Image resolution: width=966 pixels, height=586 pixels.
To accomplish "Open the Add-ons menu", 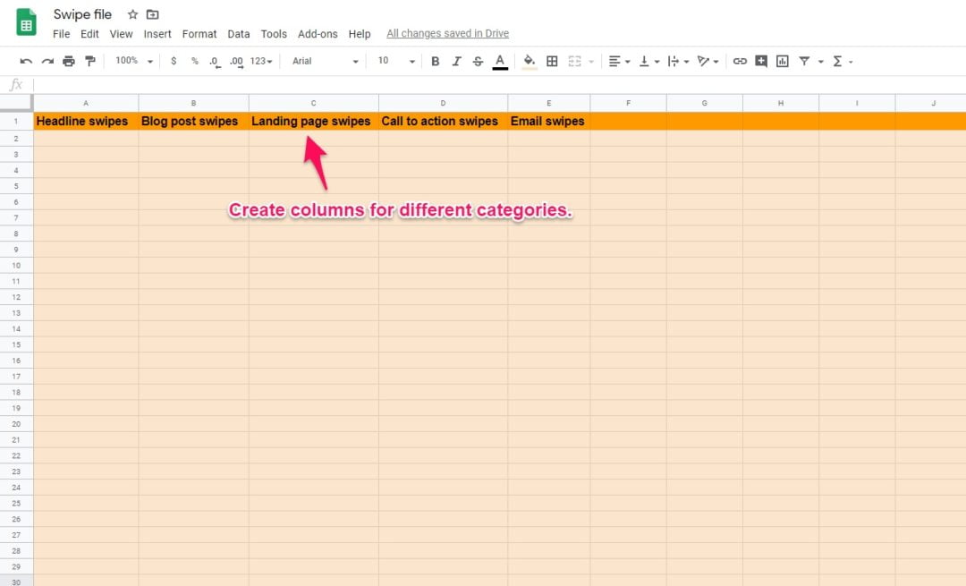I will 318,34.
